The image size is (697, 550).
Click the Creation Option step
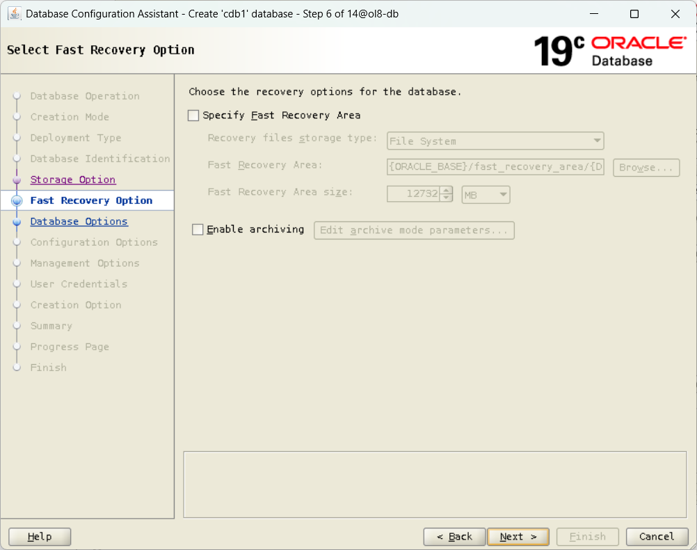(x=76, y=305)
